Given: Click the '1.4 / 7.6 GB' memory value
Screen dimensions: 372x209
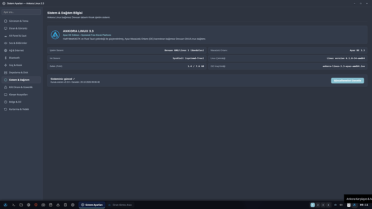Looking at the screenshot, I should 196,66.
